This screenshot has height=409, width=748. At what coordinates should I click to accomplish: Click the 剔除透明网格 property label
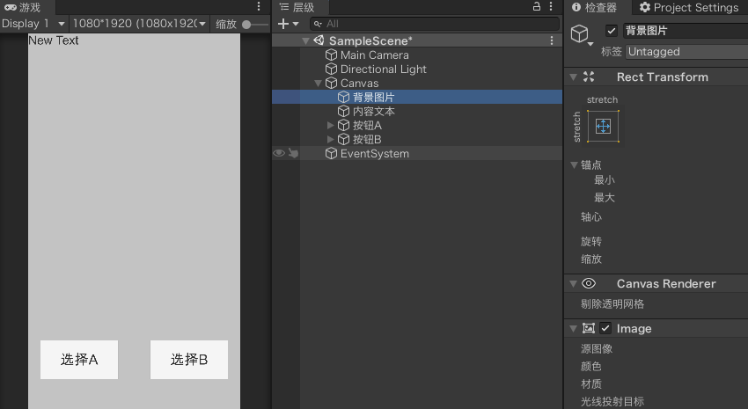coord(612,303)
